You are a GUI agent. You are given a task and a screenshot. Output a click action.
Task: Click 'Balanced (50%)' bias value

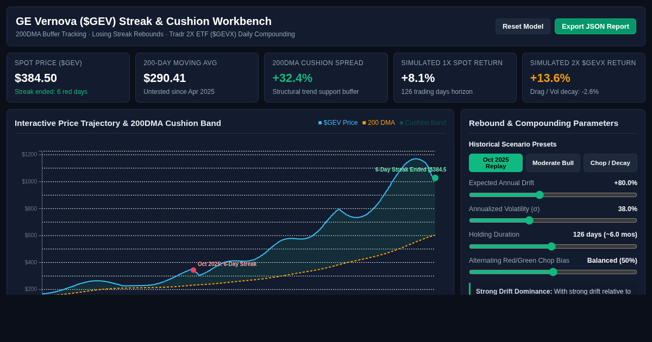pos(612,261)
